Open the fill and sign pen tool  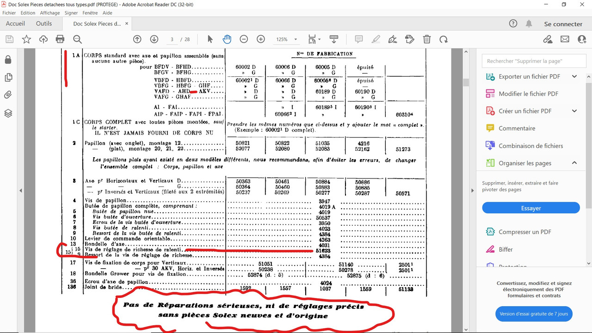click(393, 39)
